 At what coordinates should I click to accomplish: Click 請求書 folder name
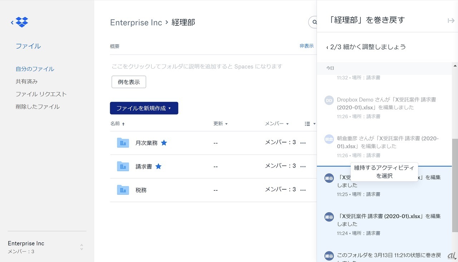click(144, 166)
